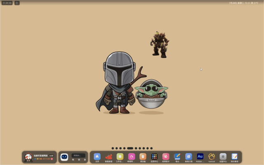The width and height of the screenshot is (264, 165).
Task: Open the magenta bowl-shaped dock icon
Action: pyautogui.click(x=132, y=157)
